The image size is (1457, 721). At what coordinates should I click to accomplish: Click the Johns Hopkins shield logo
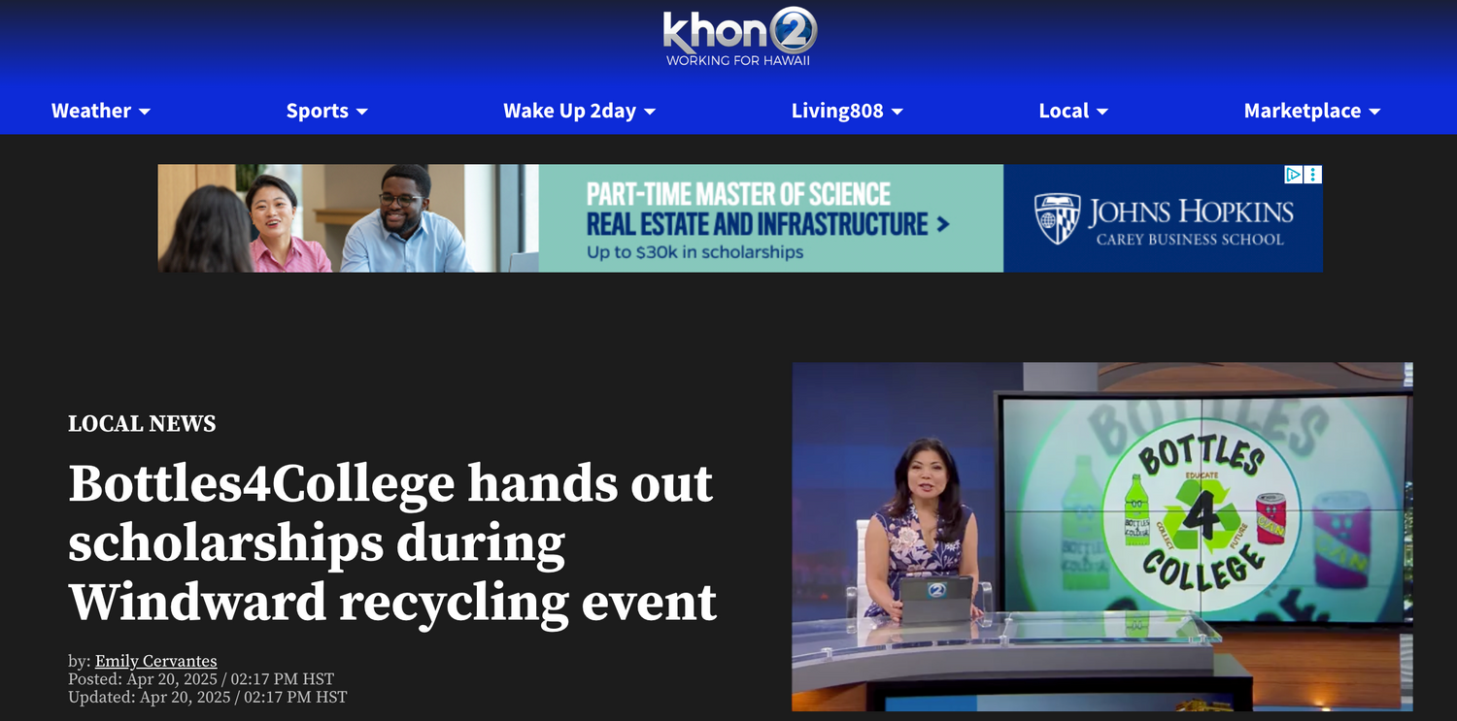1057,217
